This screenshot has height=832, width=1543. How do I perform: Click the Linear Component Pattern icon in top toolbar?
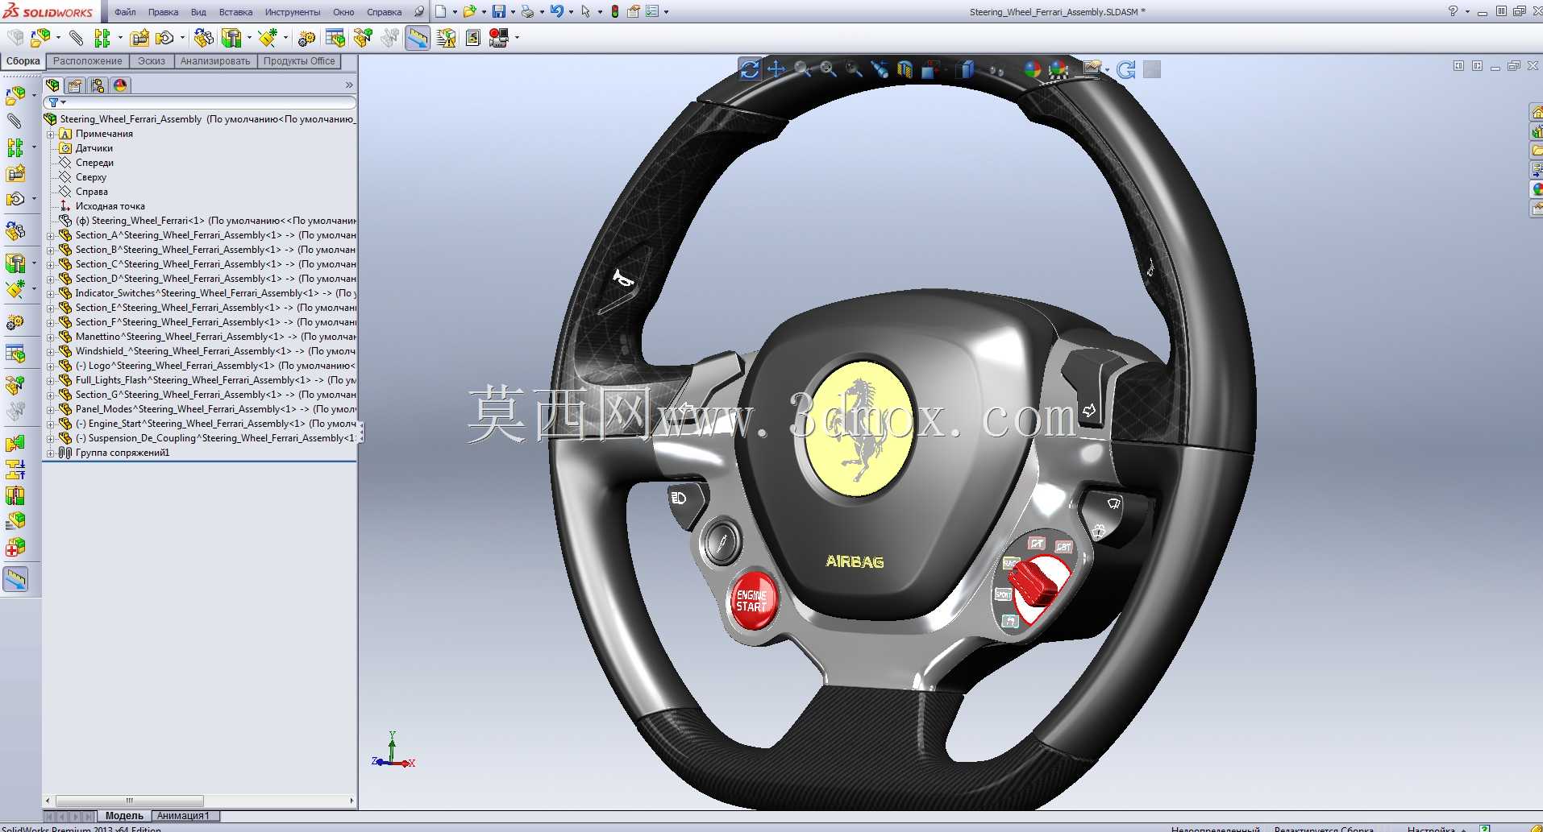[x=102, y=37]
